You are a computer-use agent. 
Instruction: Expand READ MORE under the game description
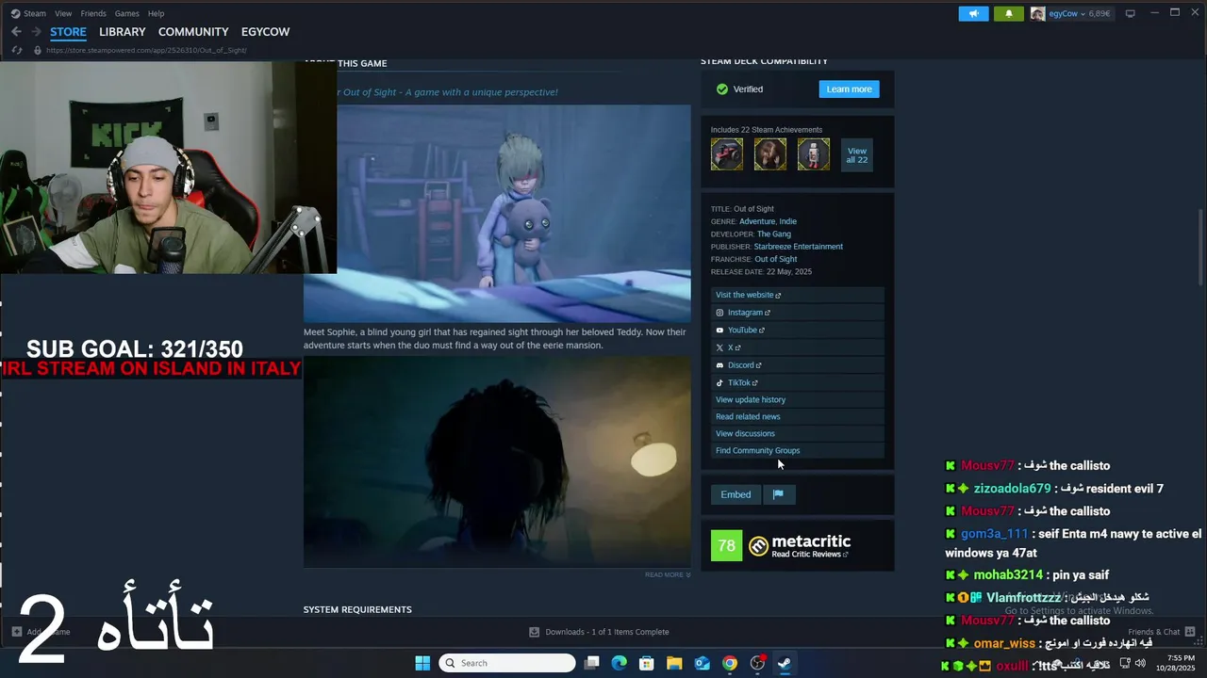coord(668,574)
